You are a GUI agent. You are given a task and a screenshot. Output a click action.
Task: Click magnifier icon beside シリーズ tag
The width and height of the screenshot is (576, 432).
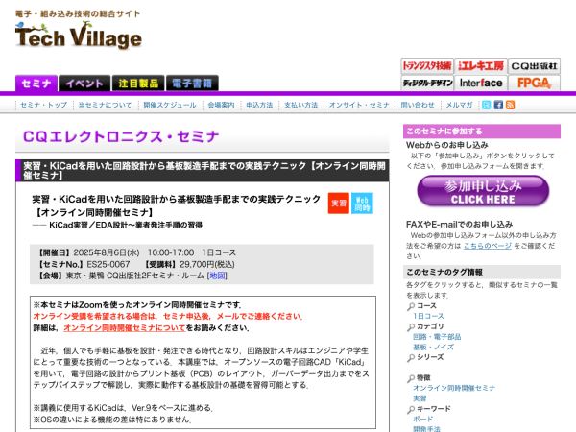(x=411, y=358)
